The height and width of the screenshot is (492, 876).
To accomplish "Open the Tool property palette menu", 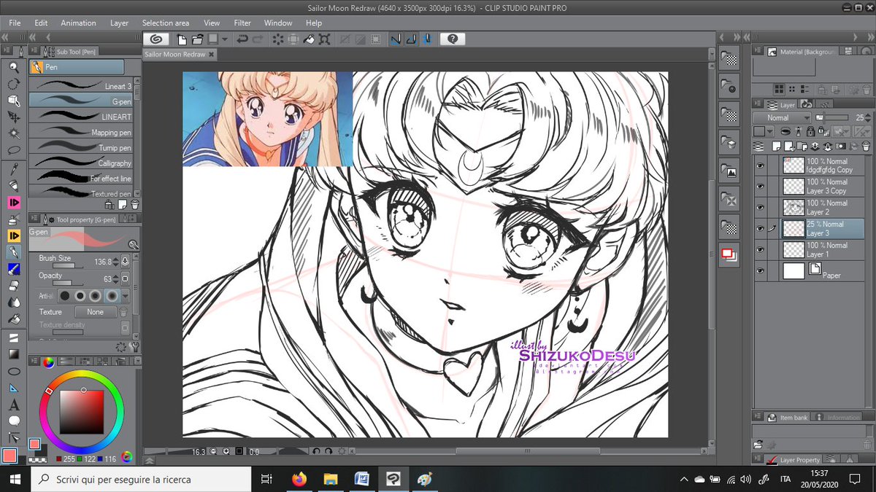I will [x=34, y=219].
